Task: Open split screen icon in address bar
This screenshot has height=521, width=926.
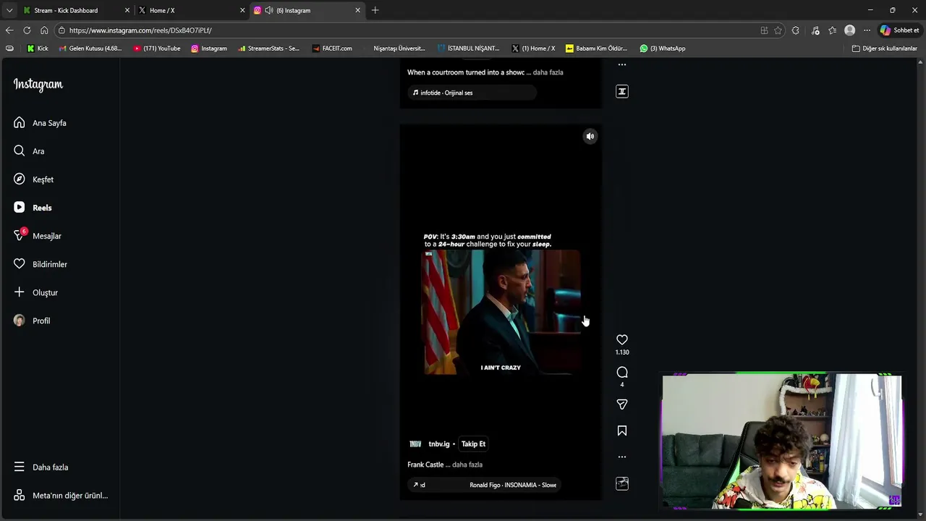Action: [x=764, y=30]
